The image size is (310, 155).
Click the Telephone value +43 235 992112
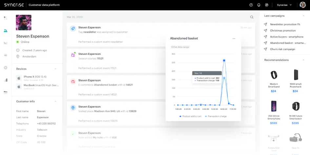(46, 124)
